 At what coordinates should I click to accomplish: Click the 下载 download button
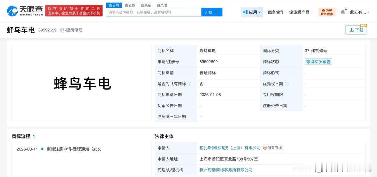pos(356,30)
